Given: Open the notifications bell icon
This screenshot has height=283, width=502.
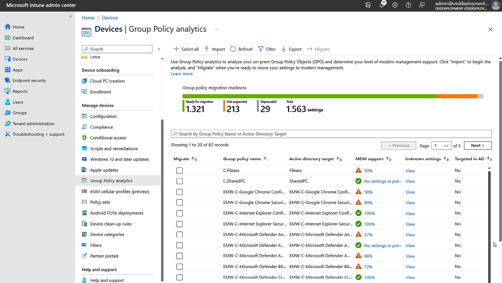Looking at the screenshot, I should pos(381,5).
